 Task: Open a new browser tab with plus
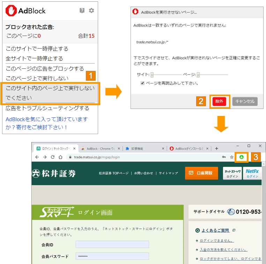pos(217,149)
